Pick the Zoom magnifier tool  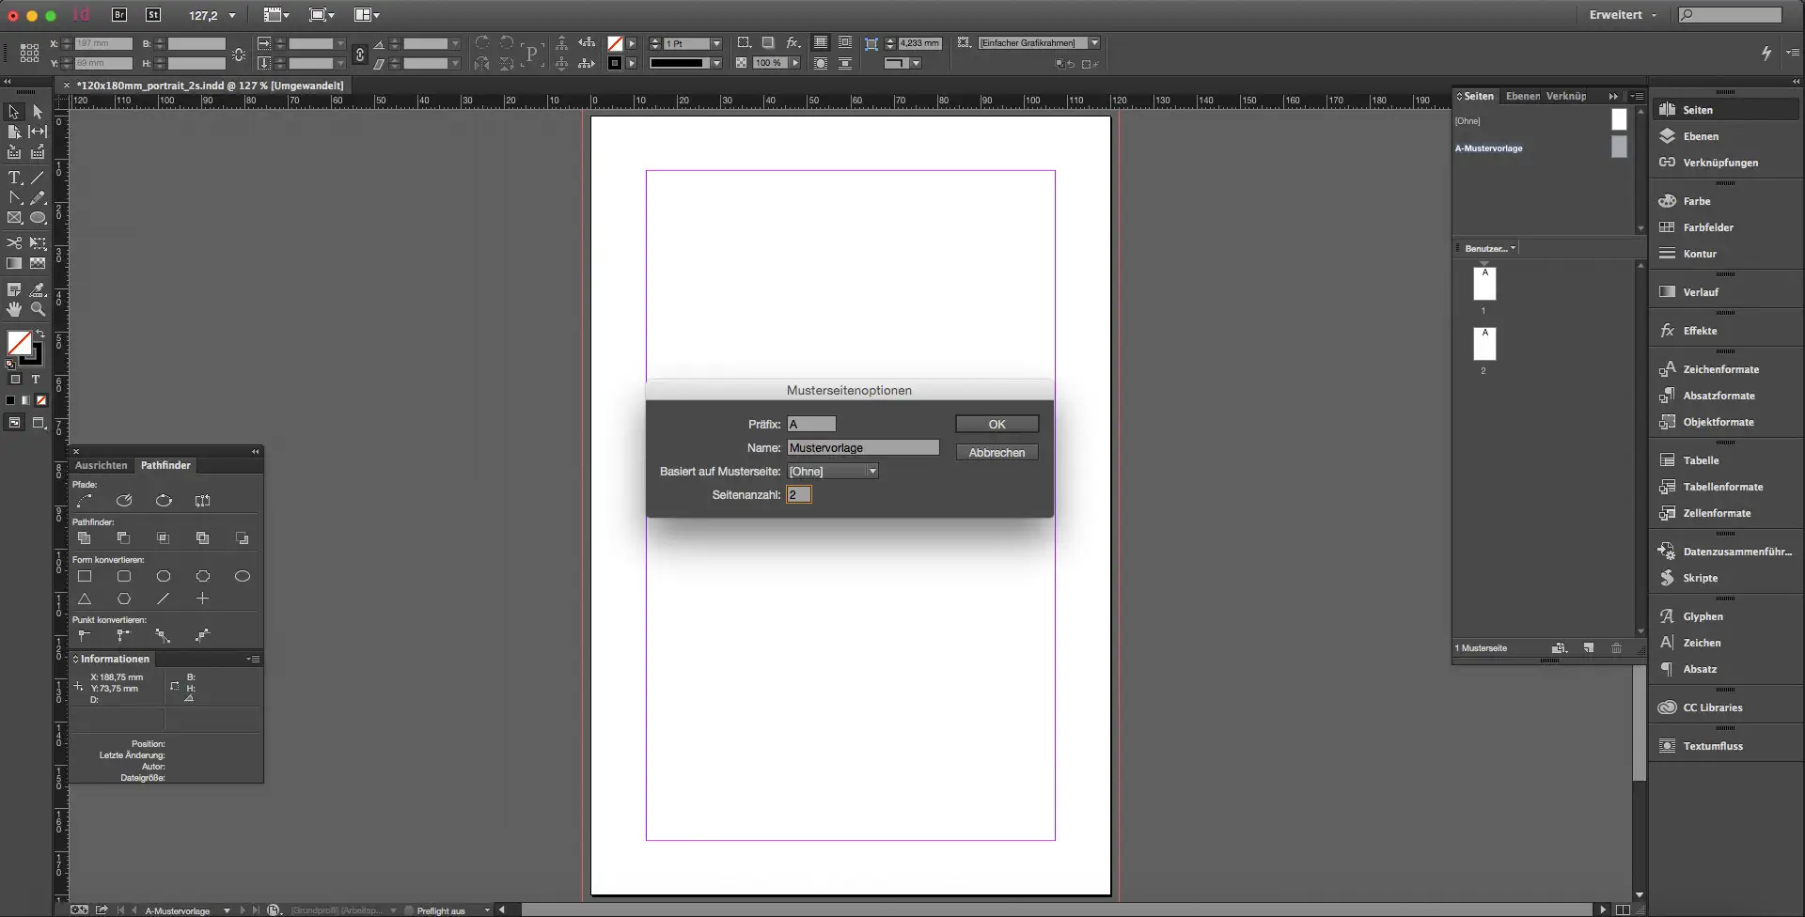[x=38, y=309]
